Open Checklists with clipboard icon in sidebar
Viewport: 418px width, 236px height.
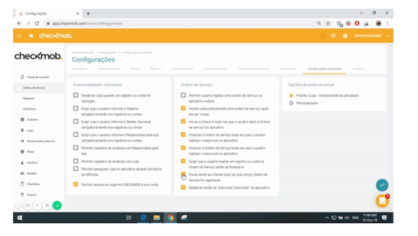30,184
